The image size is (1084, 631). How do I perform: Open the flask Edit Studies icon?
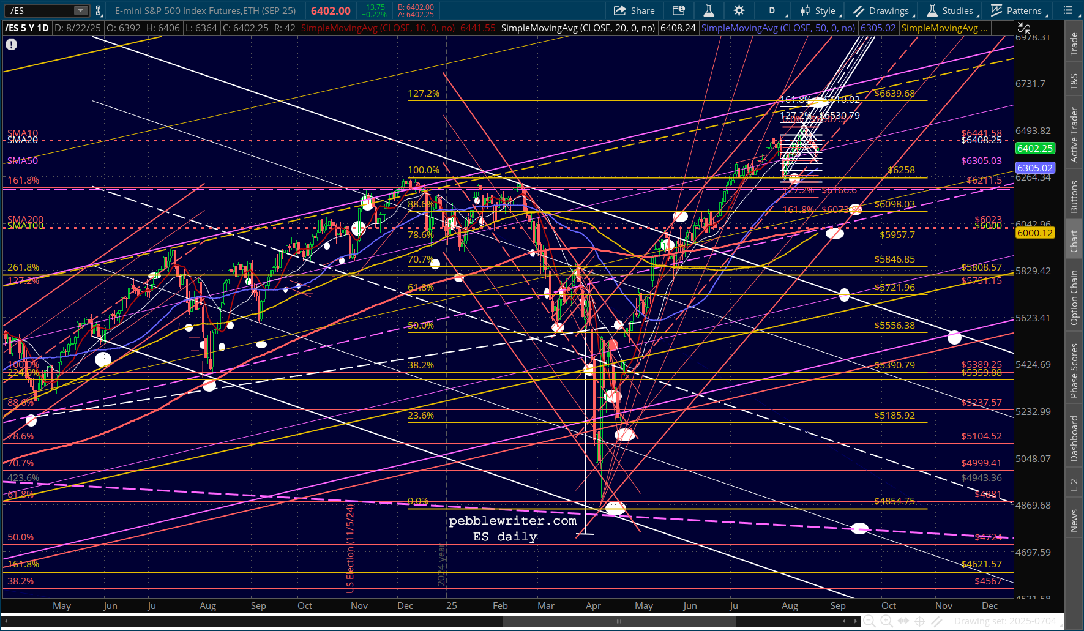pos(709,10)
